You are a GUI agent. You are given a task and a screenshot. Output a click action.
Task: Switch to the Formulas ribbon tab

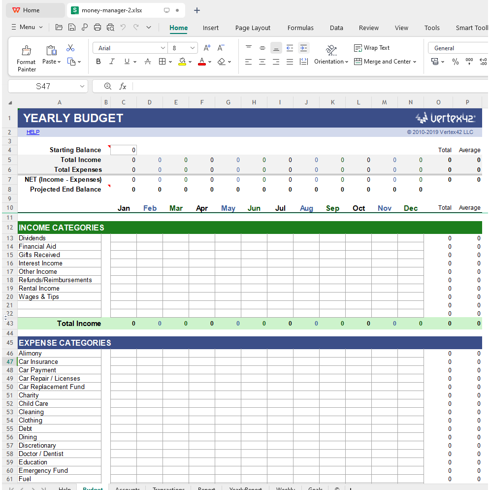coord(300,28)
